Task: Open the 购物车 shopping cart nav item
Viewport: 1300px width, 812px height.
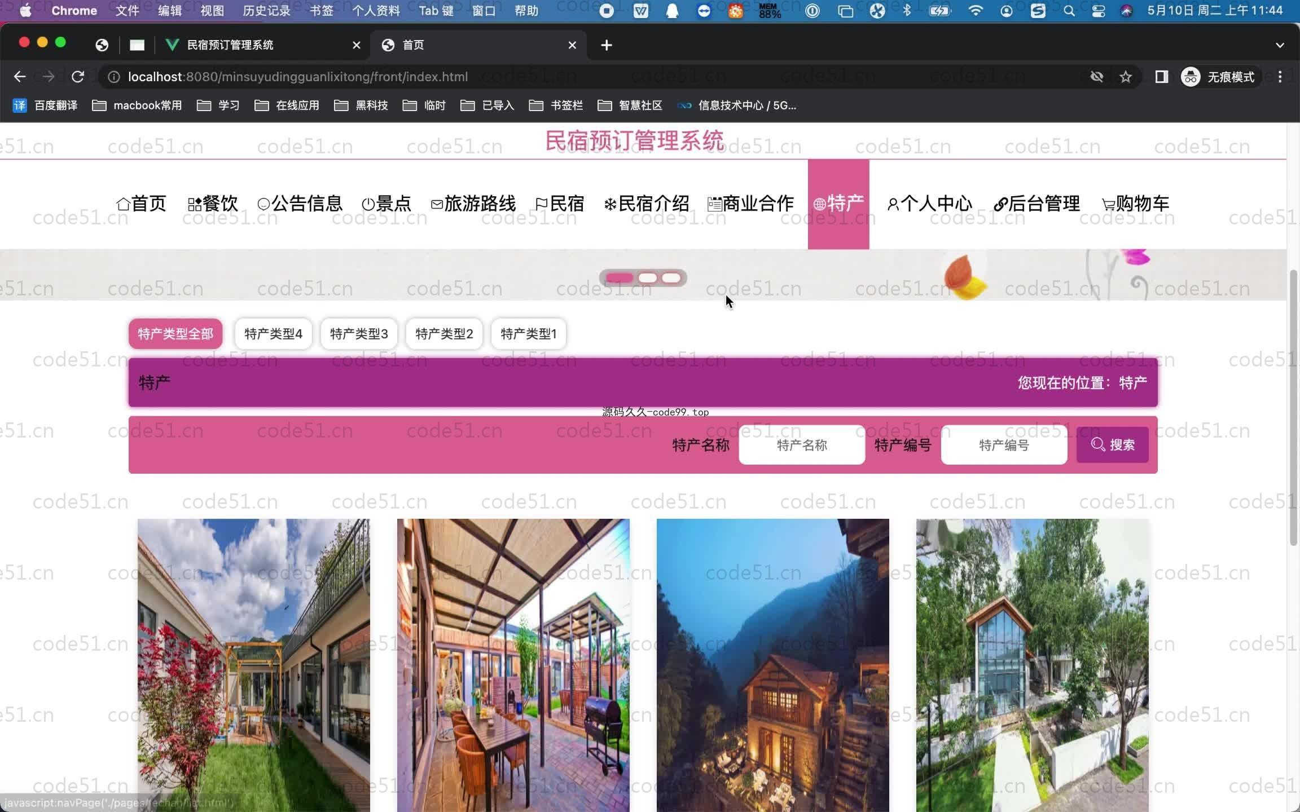Action: point(1135,204)
